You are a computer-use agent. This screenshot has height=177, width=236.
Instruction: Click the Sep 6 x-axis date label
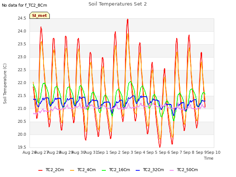tap(164, 152)
